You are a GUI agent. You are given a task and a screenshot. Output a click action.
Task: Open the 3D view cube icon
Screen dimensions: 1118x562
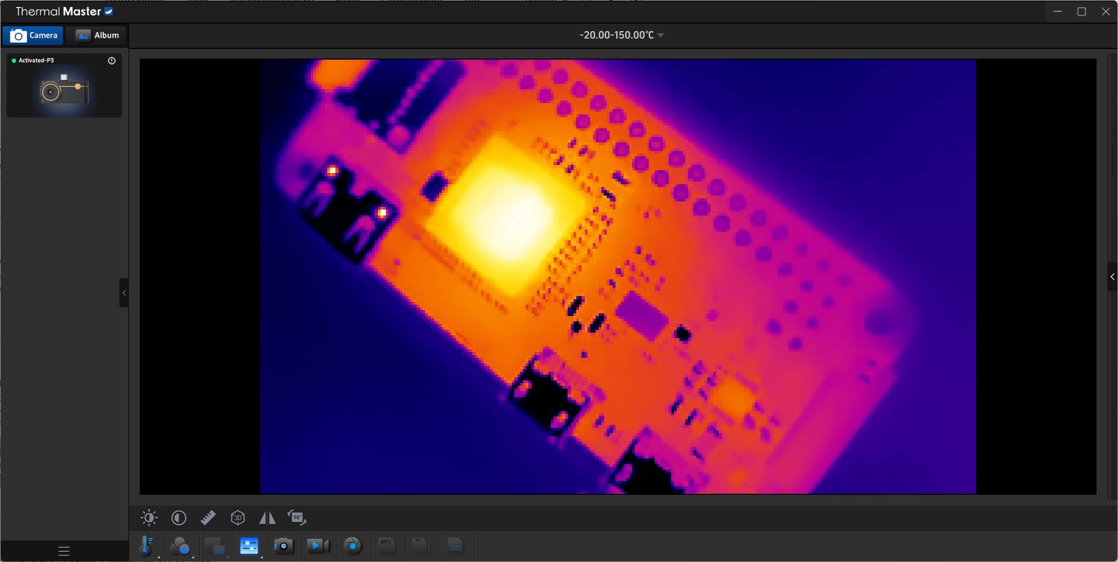tap(238, 518)
